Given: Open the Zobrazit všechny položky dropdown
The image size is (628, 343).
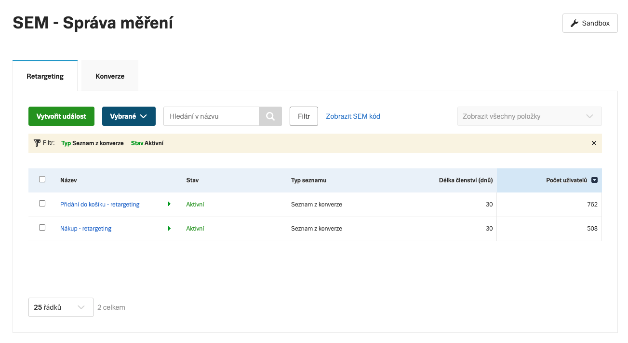Looking at the screenshot, I should (529, 116).
